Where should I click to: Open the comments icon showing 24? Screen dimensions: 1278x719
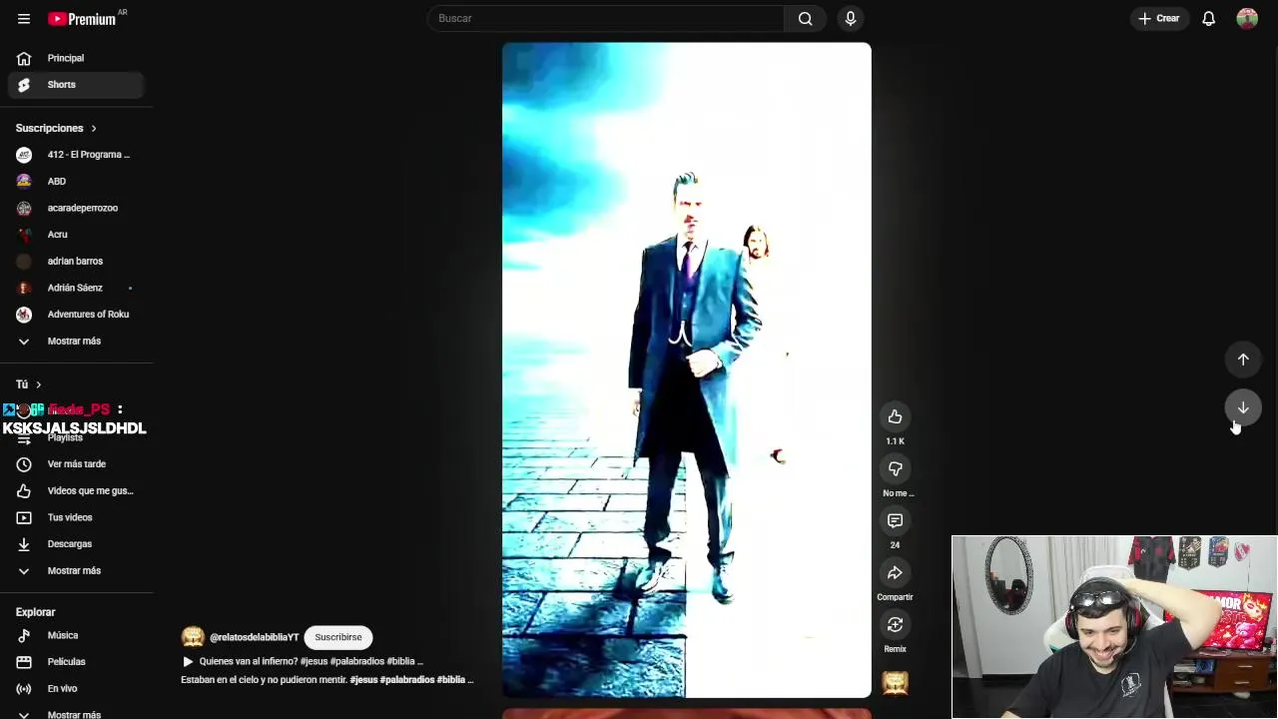(x=895, y=520)
